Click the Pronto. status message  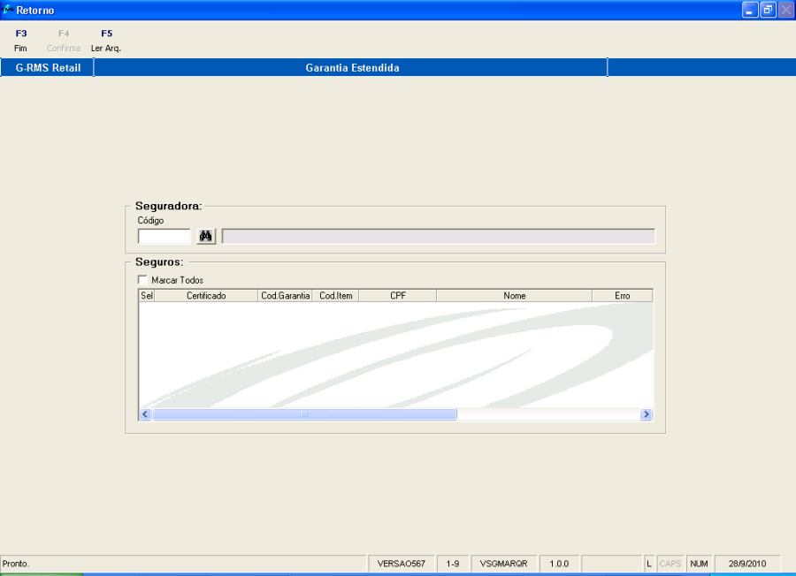click(16, 564)
